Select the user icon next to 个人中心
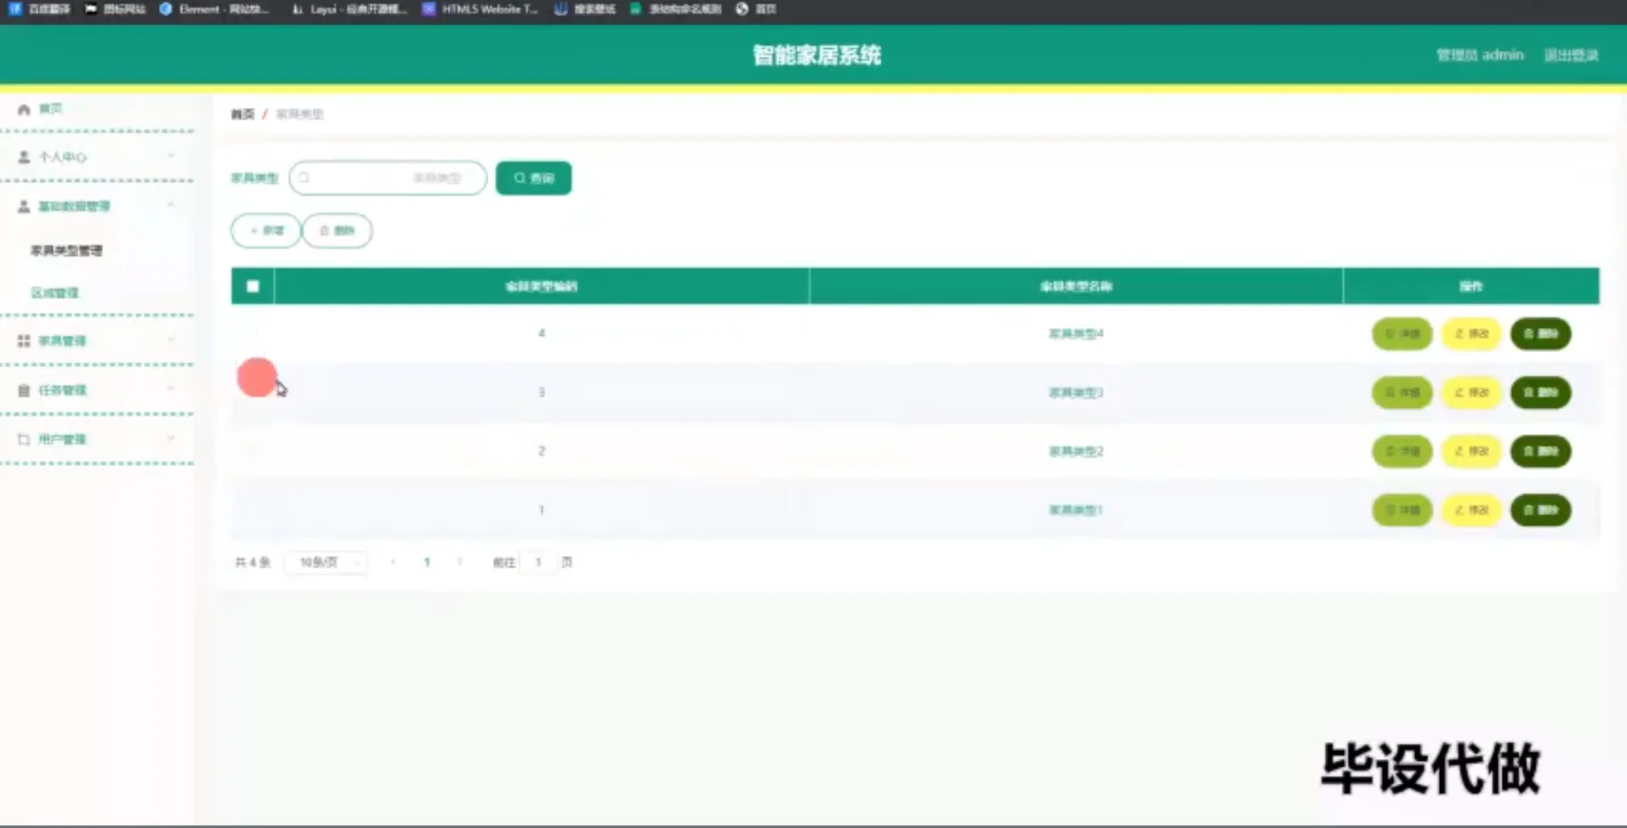 click(23, 156)
